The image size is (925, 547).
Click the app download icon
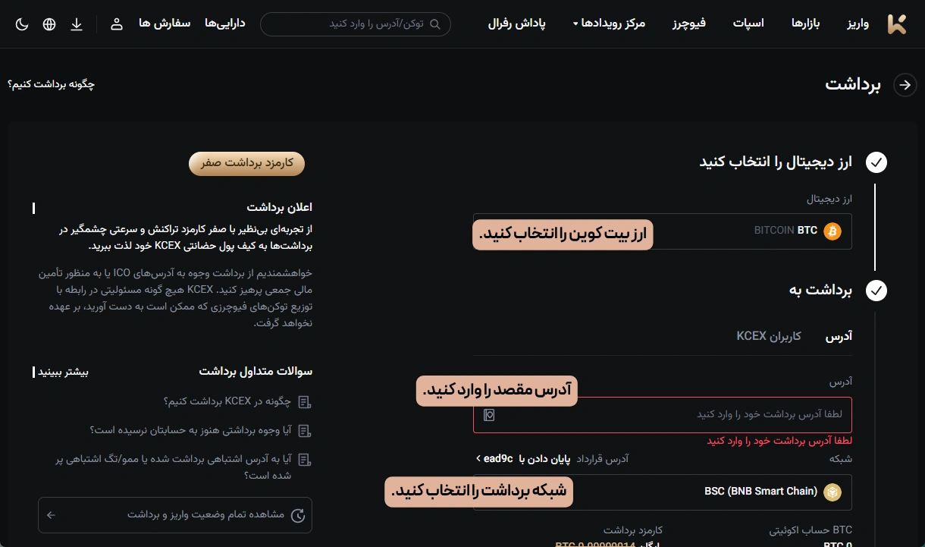tap(77, 24)
